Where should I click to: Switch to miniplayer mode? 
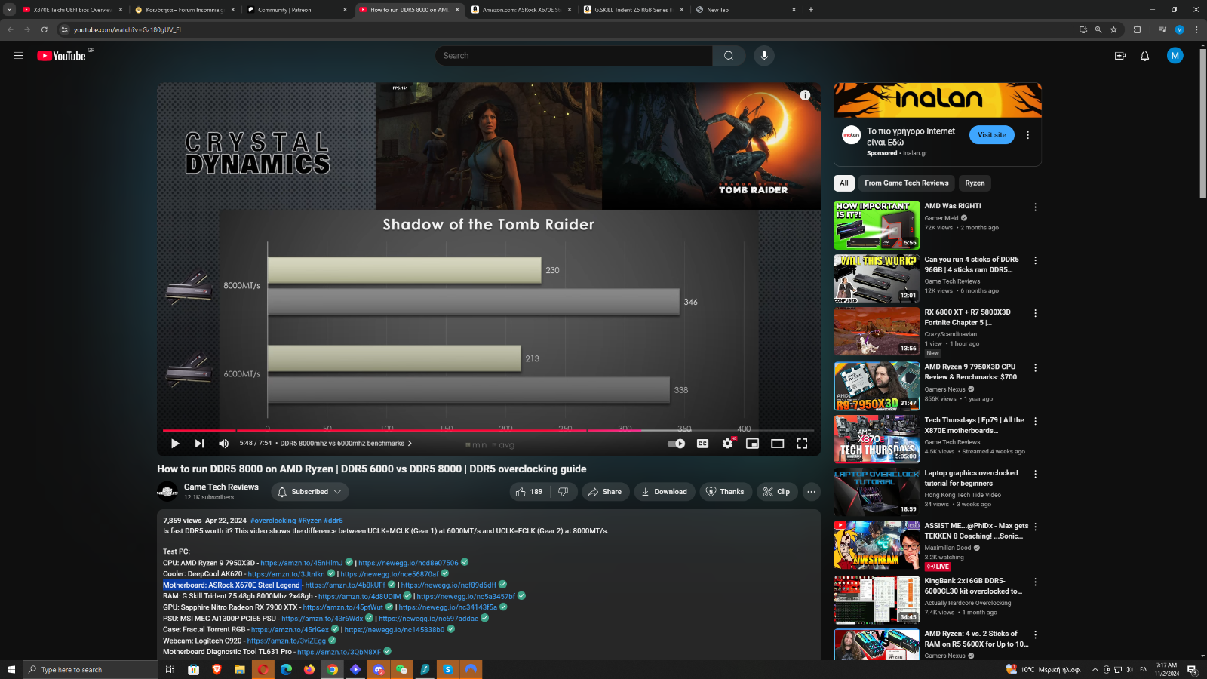(752, 444)
